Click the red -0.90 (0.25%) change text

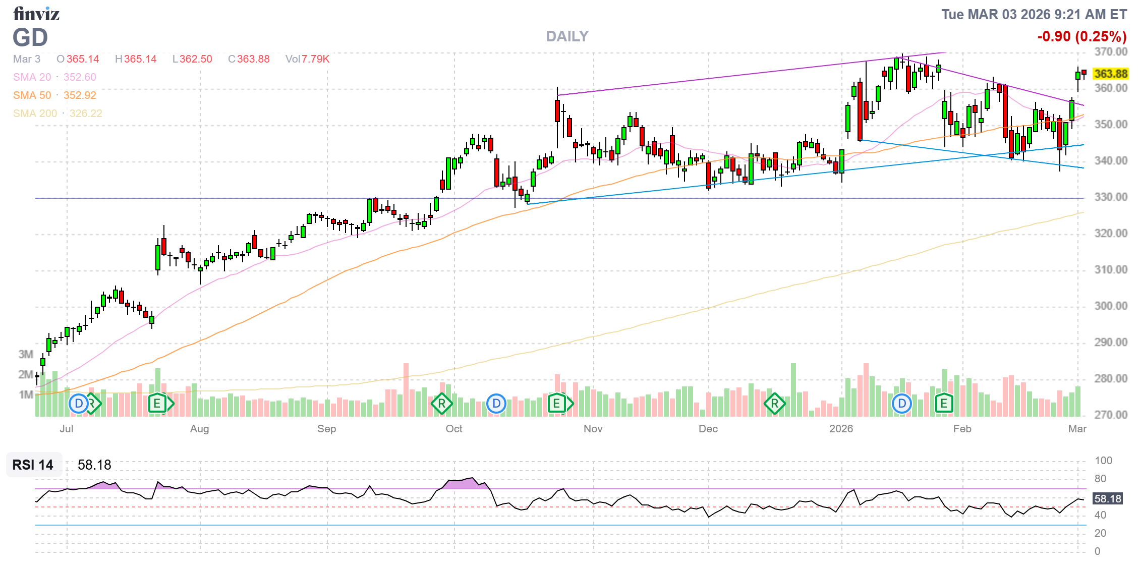click(x=1081, y=36)
